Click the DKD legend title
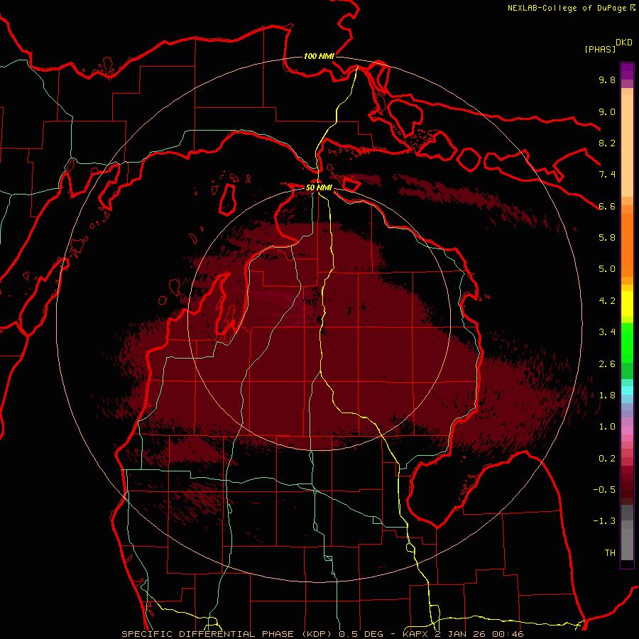The image size is (639, 639). coord(624,43)
